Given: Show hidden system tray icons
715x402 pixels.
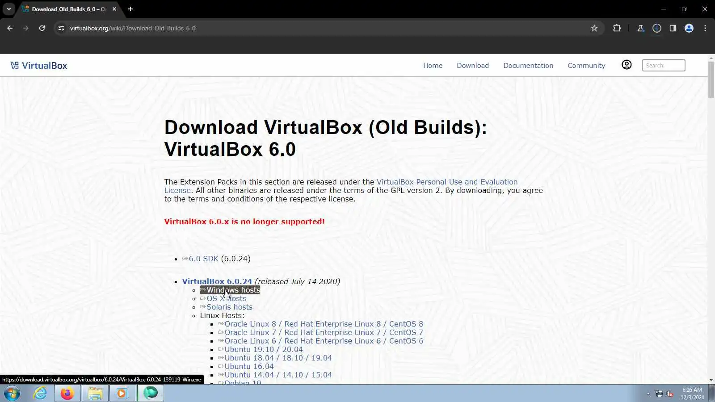Looking at the screenshot, I should (x=648, y=394).
